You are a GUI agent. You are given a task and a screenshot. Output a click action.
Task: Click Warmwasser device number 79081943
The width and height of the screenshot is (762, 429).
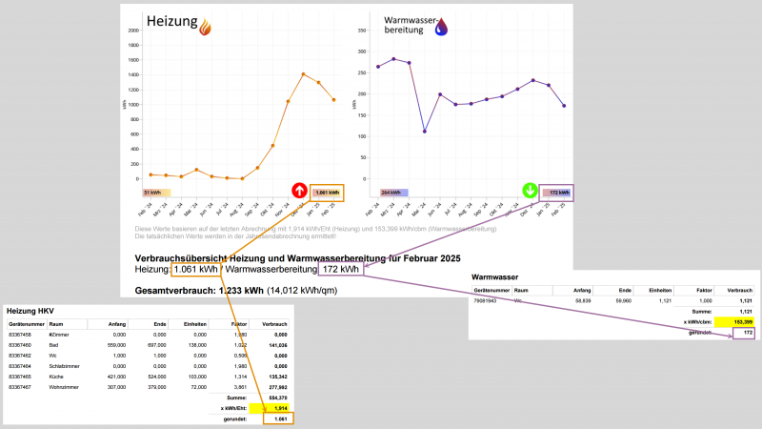(485, 301)
